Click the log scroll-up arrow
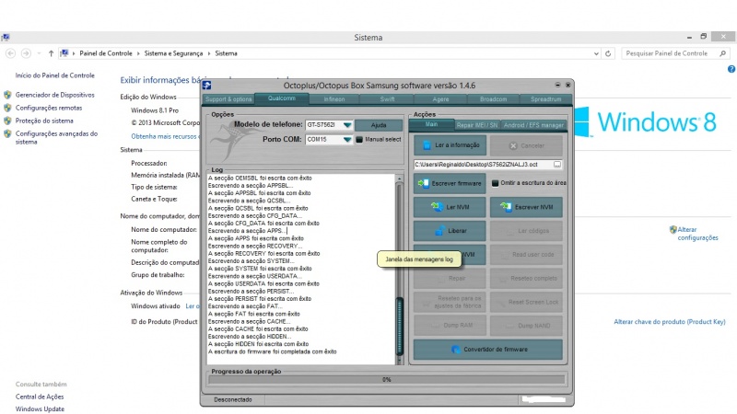737x414 pixels. click(x=400, y=178)
